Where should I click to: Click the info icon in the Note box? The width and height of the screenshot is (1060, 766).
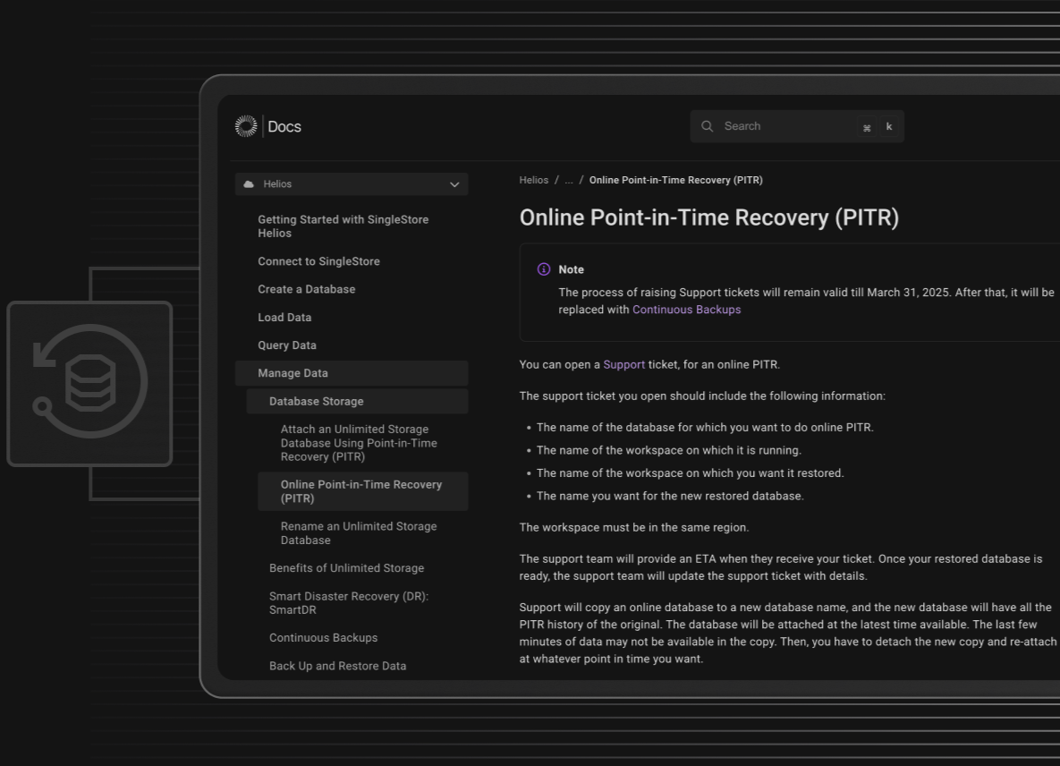[x=544, y=269]
